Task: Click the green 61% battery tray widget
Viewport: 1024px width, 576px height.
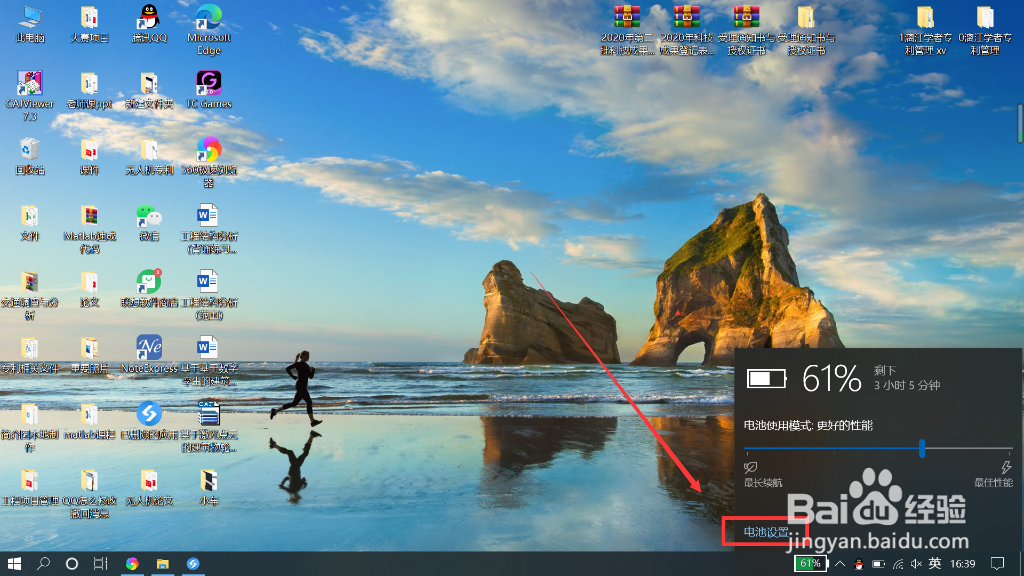Action: (811, 564)
